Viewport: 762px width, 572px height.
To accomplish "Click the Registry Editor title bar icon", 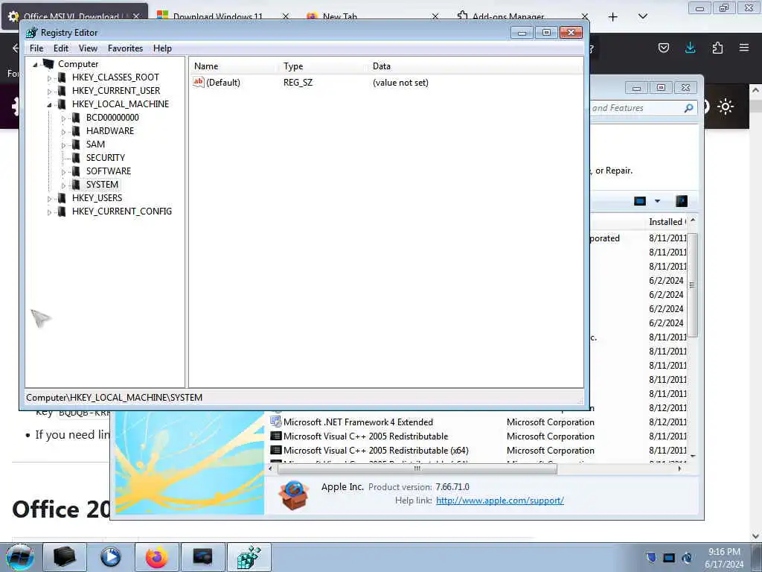I will (x=31, y=33).
